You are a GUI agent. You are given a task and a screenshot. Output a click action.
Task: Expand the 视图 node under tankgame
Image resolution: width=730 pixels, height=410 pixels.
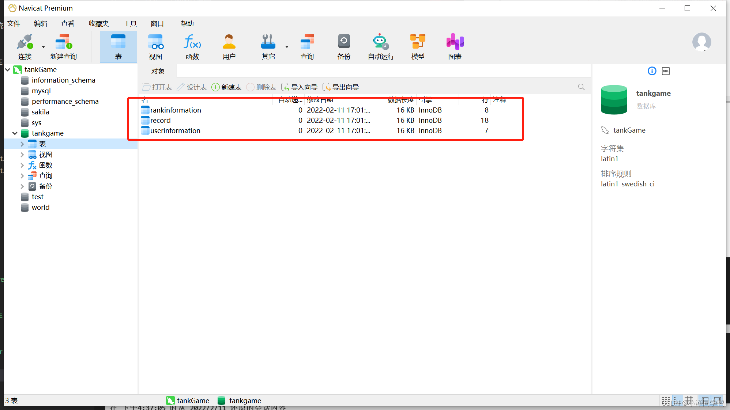tap(22, 155)
